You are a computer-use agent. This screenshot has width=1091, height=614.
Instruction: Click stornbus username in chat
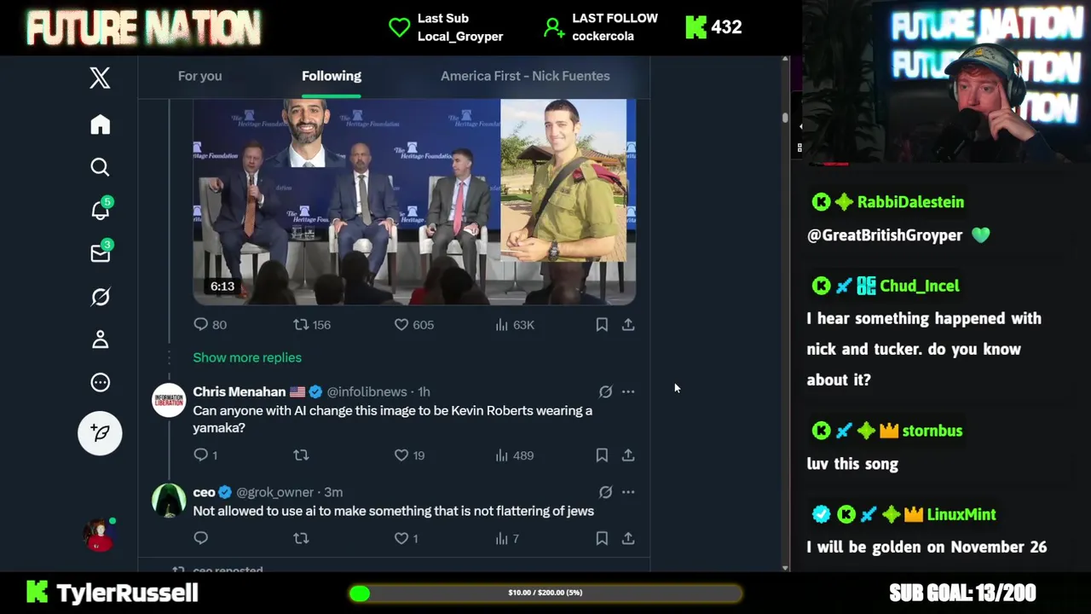pos(932,431)
